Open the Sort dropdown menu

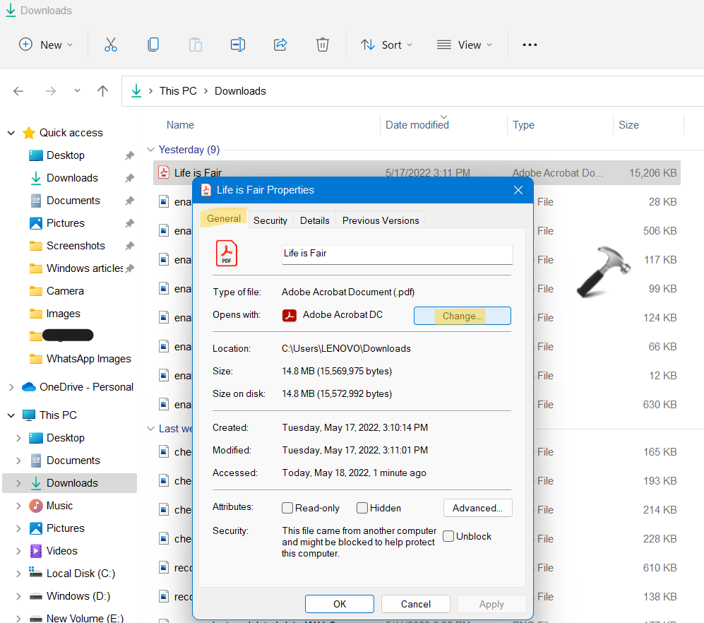pos(386,44)
